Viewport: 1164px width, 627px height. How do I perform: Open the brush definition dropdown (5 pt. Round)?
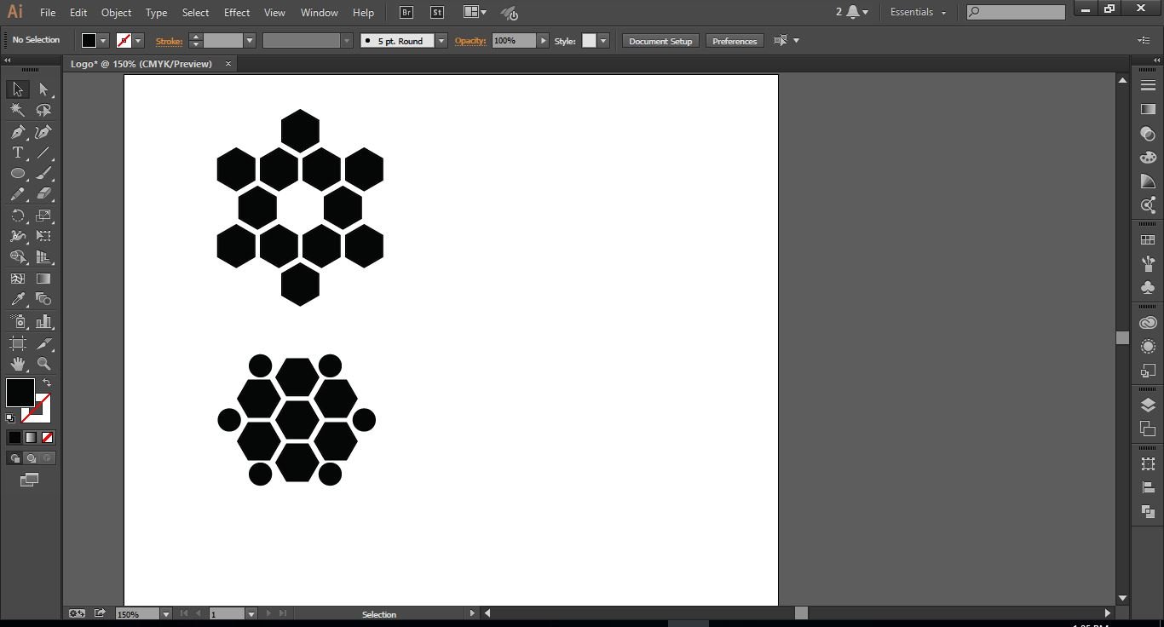click(x=441, y=41)
